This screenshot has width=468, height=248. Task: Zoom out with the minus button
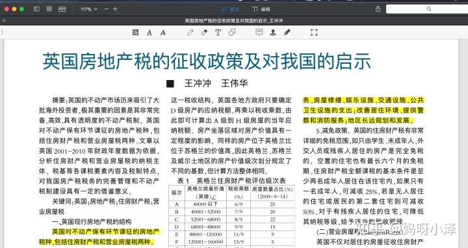pyautogui.click(x=106, y=9)
